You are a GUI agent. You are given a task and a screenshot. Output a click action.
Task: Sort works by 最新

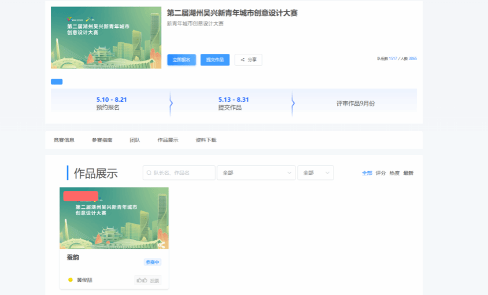[x=408, y=173]
